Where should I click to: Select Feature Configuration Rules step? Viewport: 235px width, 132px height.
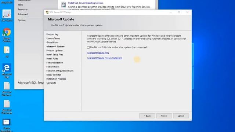[x=60, y=71]
